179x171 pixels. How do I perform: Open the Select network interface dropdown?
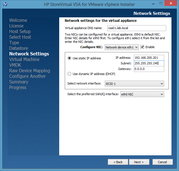coord(134,84)
